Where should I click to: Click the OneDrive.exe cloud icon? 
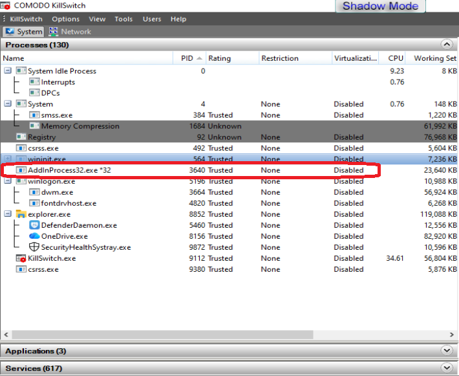click(x=34, y=236)
